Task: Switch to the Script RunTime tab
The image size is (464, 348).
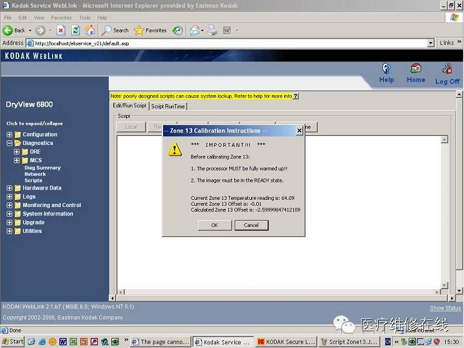Action: click(x=168, y=106)
